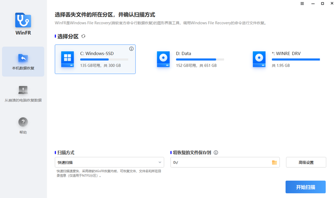Viewport: 336px width, 198px height.
Task: Select the D: Data partition
Action: click(191, 59)
